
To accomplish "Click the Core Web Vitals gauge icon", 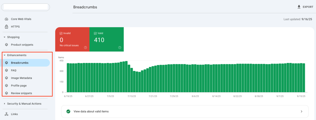I will tap(6, 19).
